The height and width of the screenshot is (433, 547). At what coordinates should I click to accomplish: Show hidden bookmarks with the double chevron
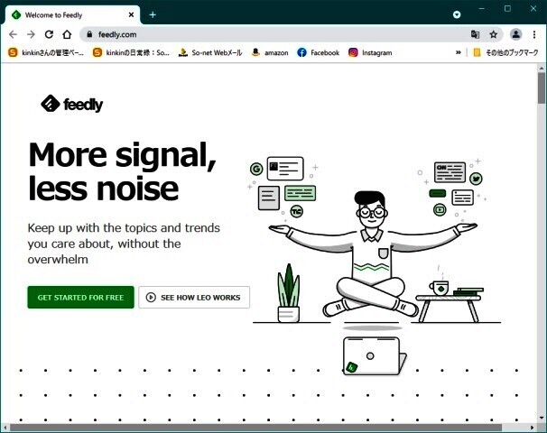[x=458, y=52]
